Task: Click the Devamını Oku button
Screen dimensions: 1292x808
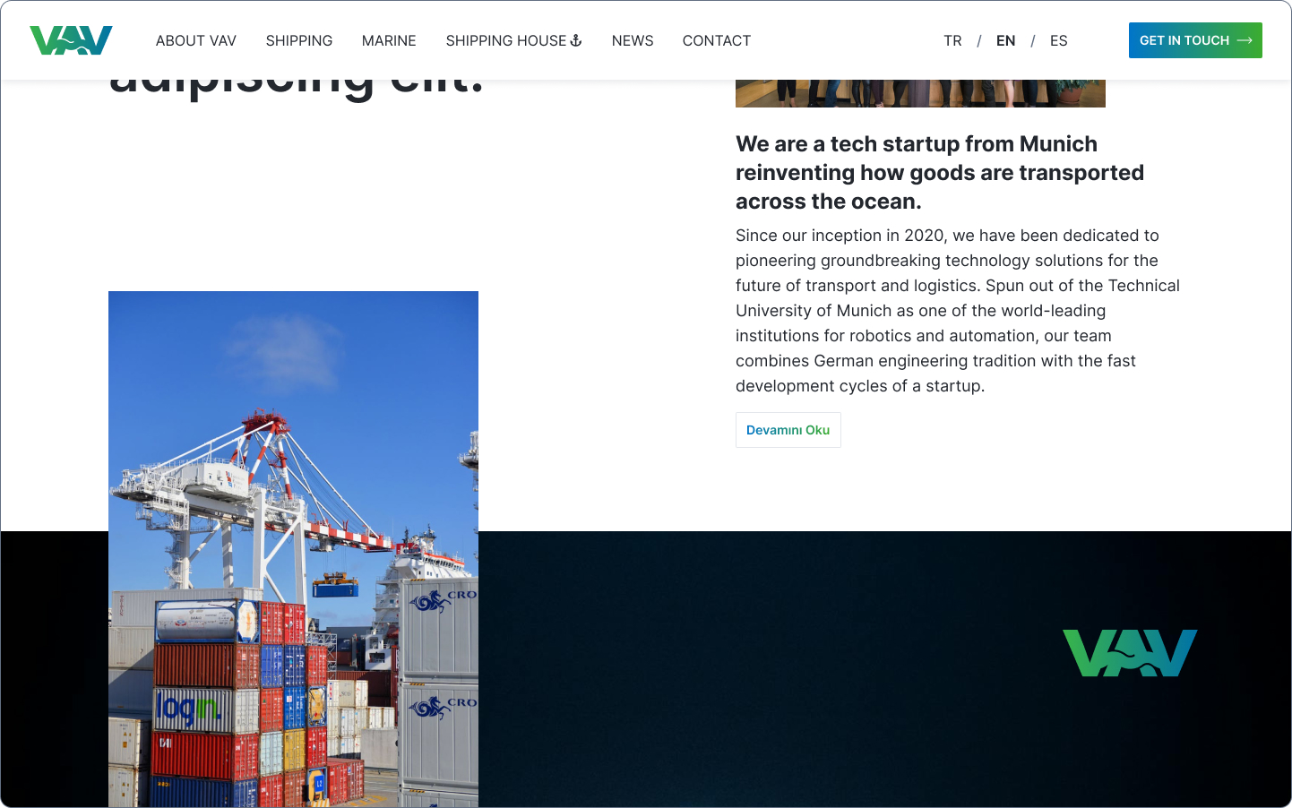Action: click(x=788, y=430)
